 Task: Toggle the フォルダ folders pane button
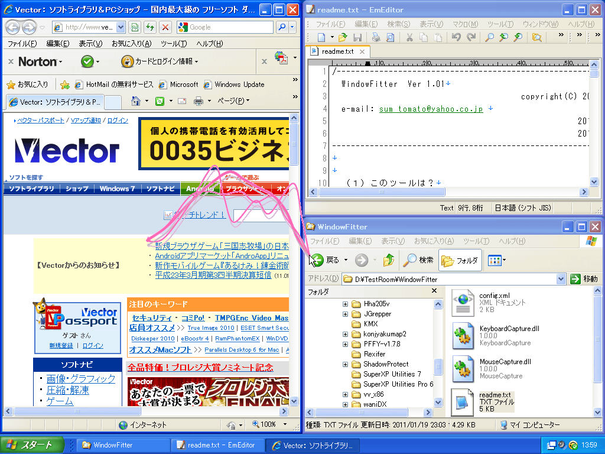460,260
